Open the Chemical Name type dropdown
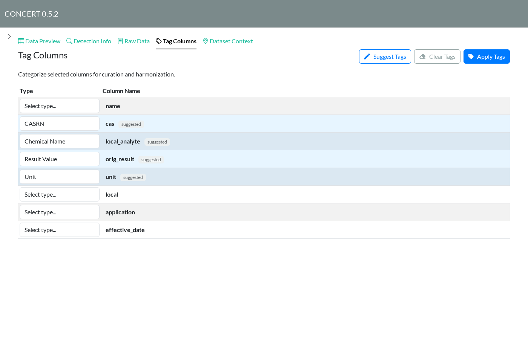 [60, 141]
